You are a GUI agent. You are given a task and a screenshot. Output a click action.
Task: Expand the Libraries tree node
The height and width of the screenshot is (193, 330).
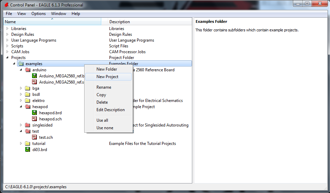tap(7, 29)
